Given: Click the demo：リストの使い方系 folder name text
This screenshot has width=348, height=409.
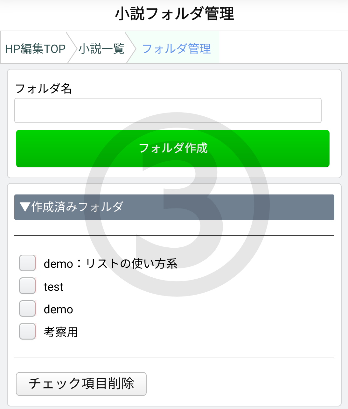Looking at the screenshot, I should coord(110,264).
